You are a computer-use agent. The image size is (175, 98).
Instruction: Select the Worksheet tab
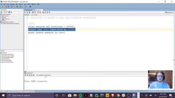coord(27,15)
